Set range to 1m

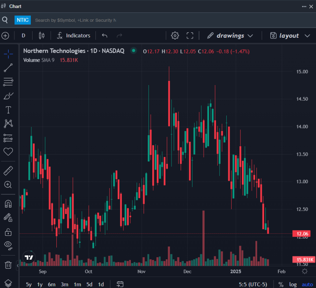click(77, 284)
